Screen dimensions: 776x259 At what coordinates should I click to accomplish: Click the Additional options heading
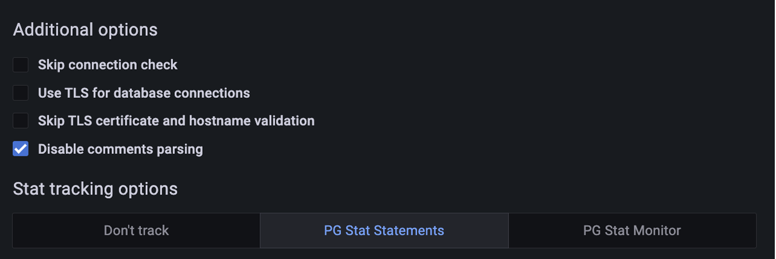coord(85,30)
